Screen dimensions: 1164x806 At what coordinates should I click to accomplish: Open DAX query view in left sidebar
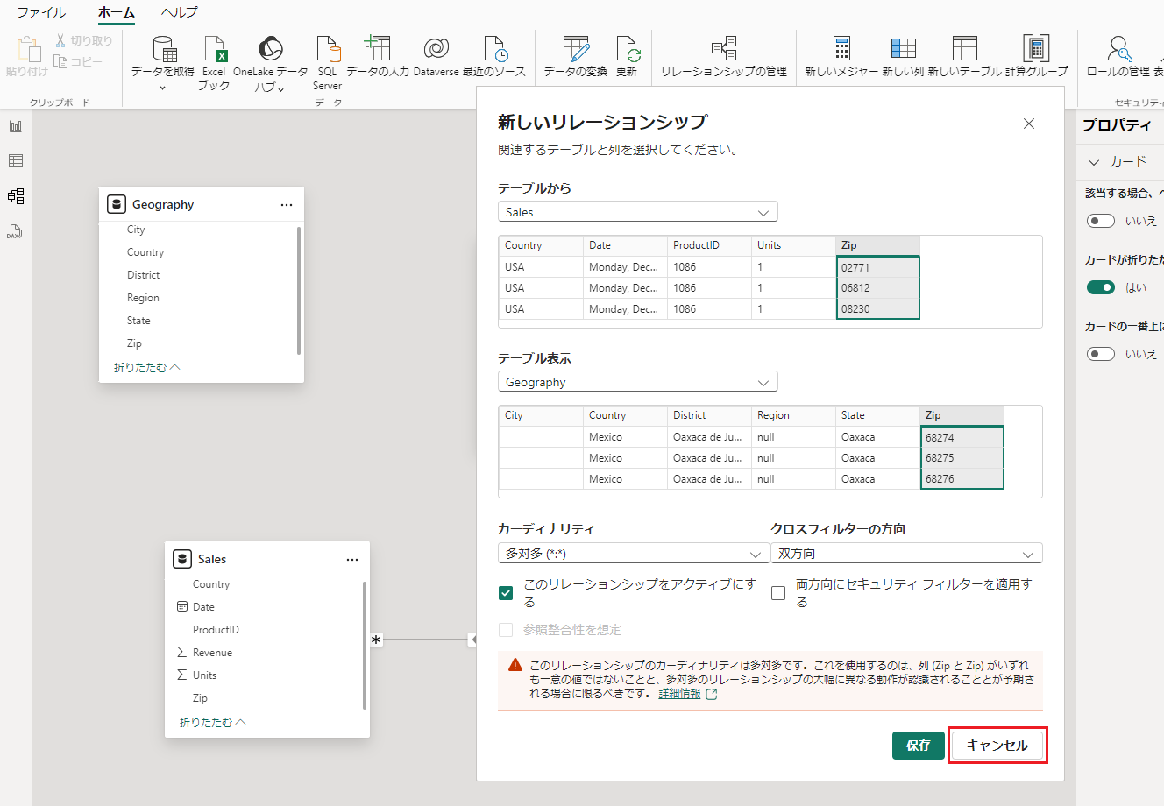(16, 231)
